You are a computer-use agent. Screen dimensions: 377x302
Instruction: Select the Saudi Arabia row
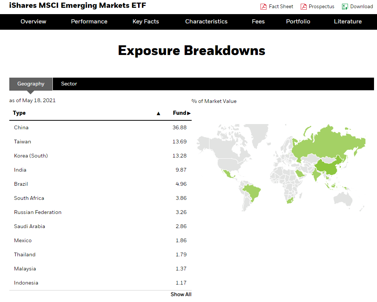tap(100, 226)
